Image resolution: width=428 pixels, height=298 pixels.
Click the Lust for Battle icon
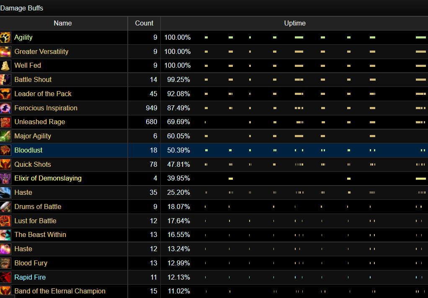click(5, 221)
